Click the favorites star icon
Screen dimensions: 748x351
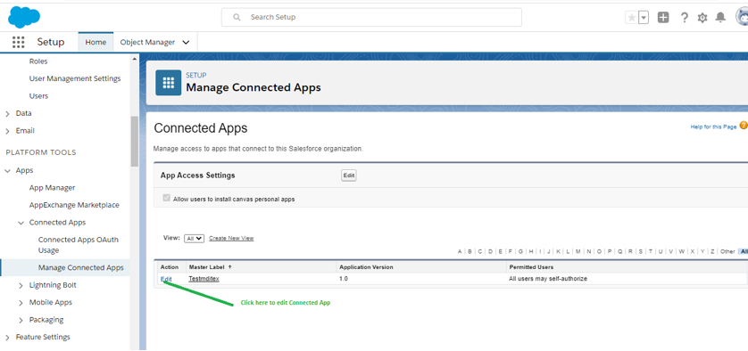[x=632, y=18]
